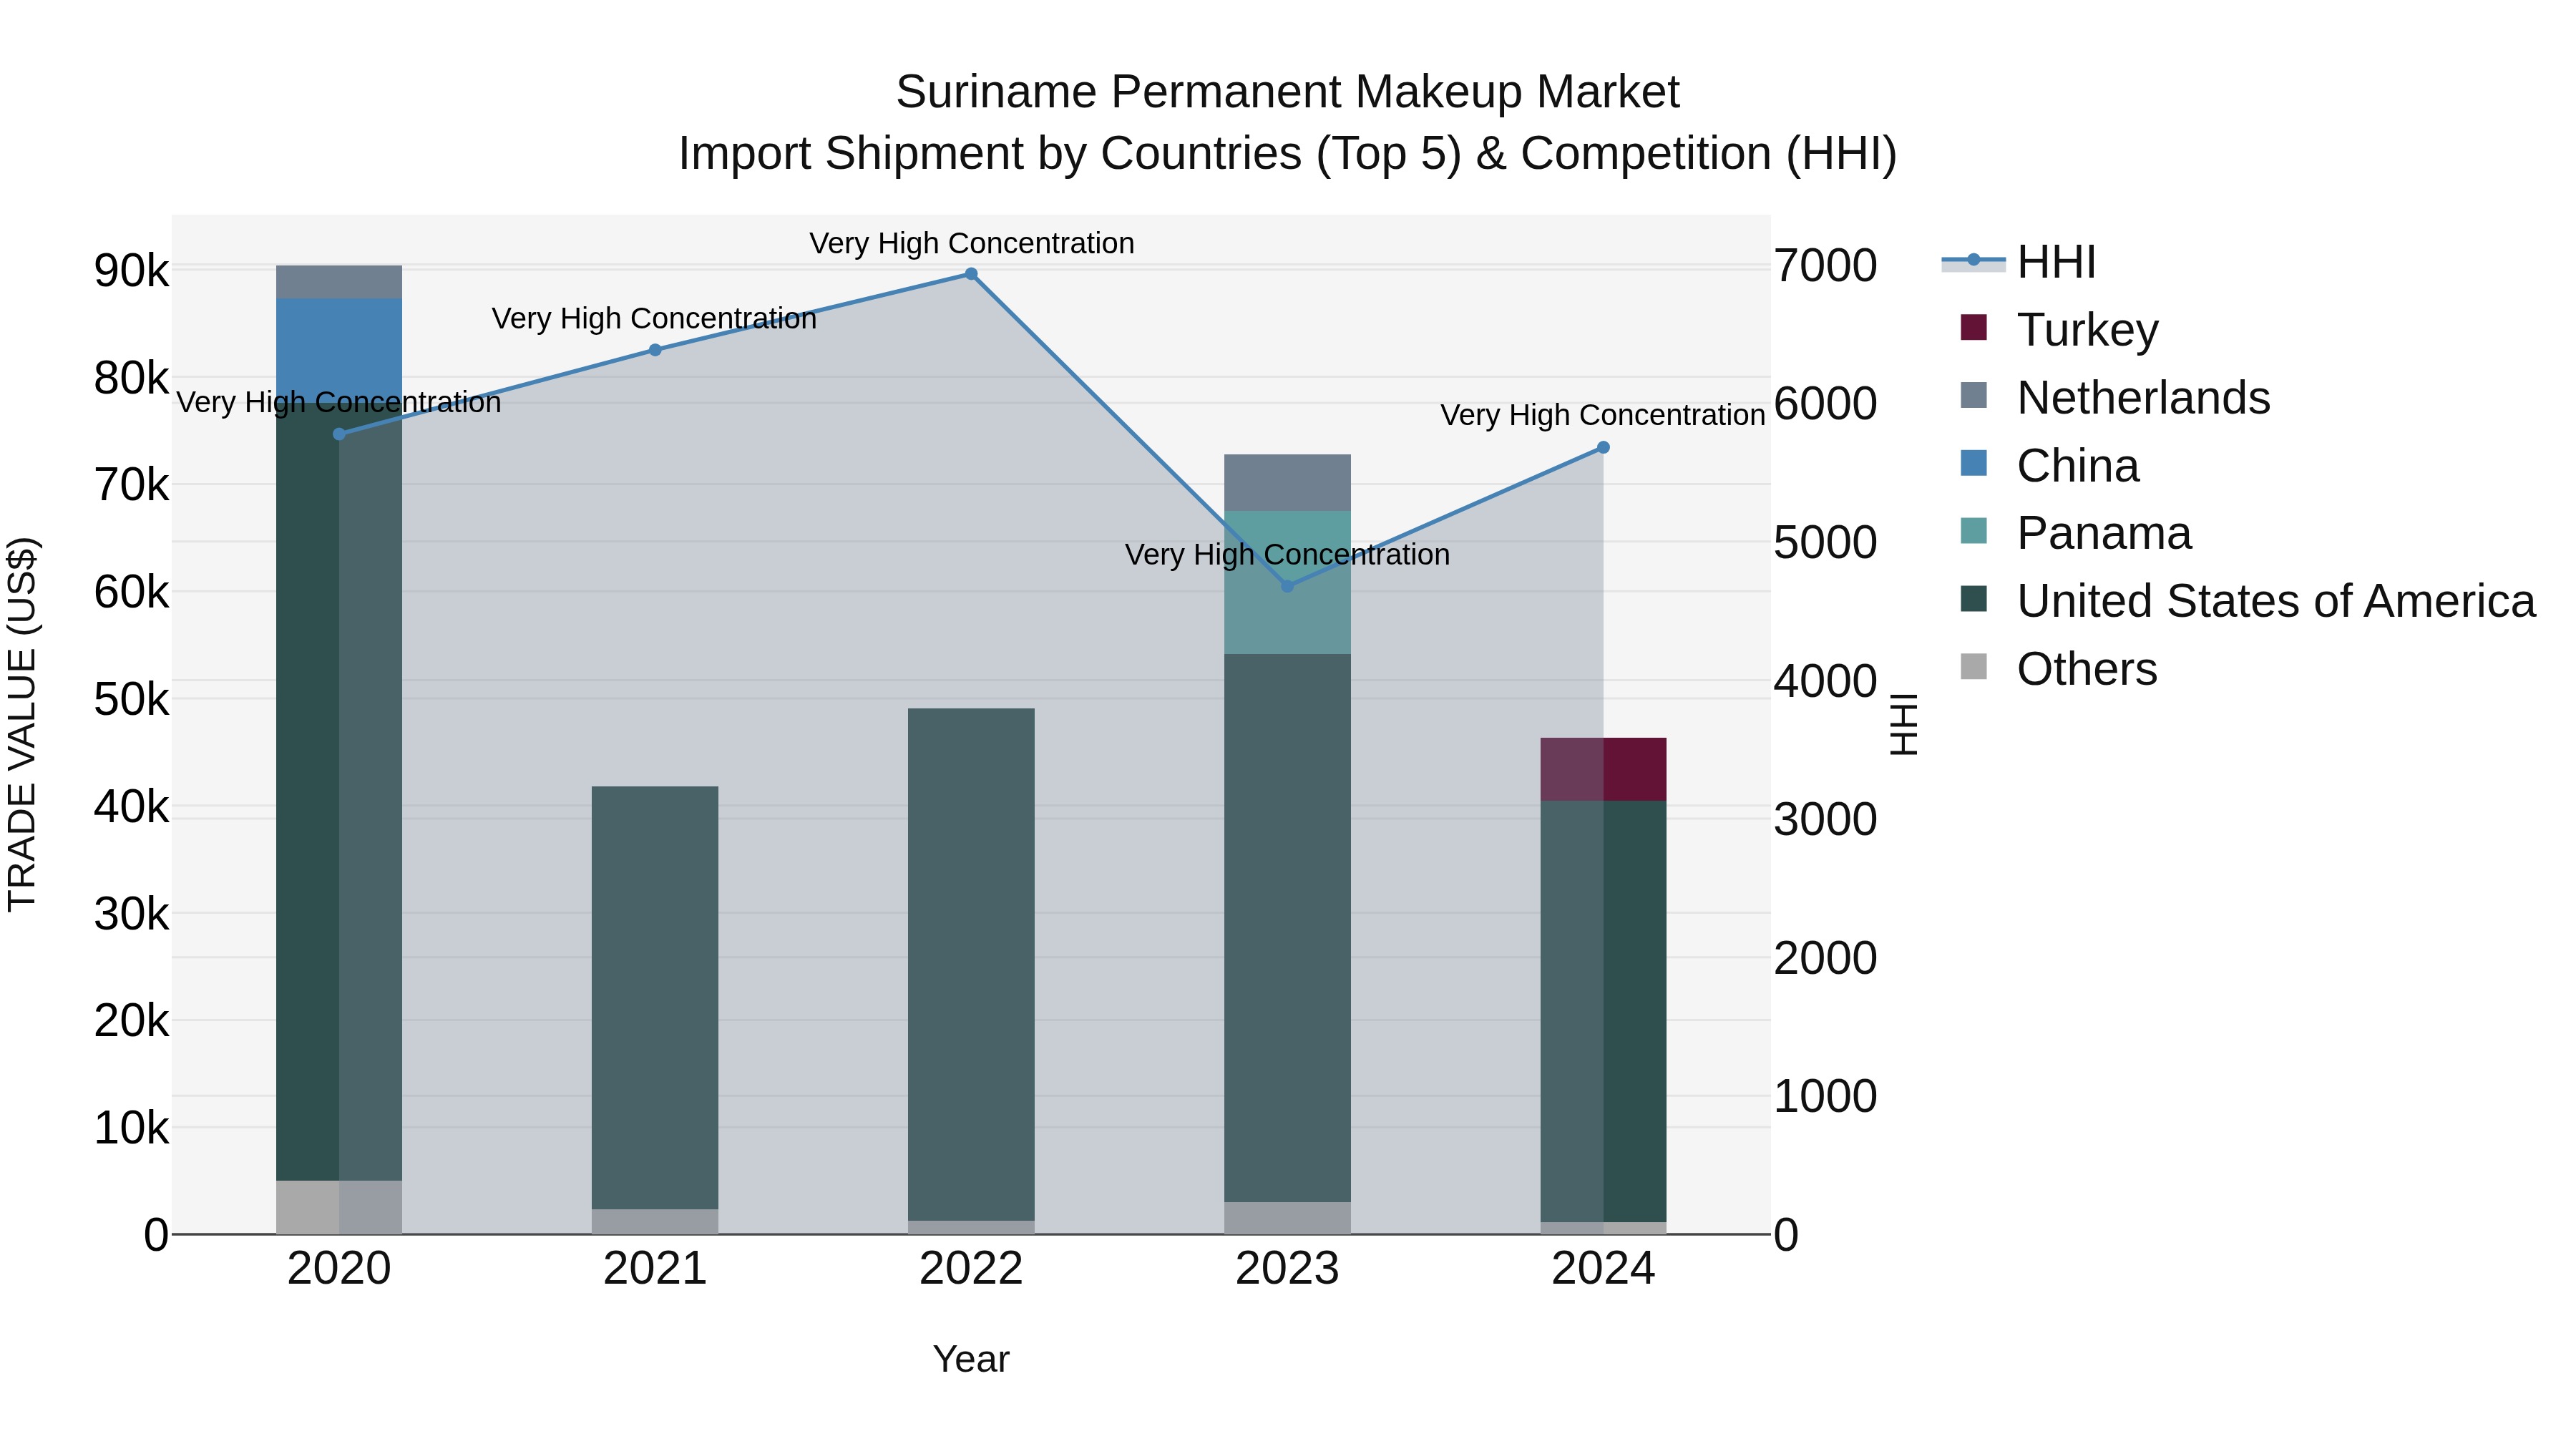Click the Year axis title

pos(971,1360)
